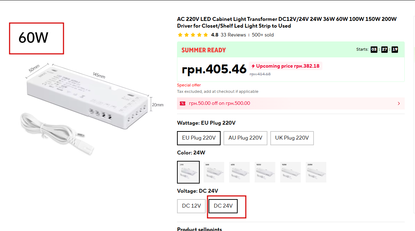Select DC 24V voltage
This screenshot has height=231, width=415.
(x=223, y=206)
